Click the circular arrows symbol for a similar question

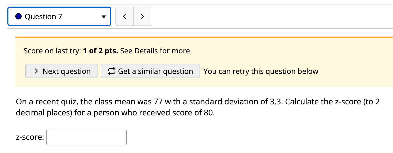[x=111, y=71]
